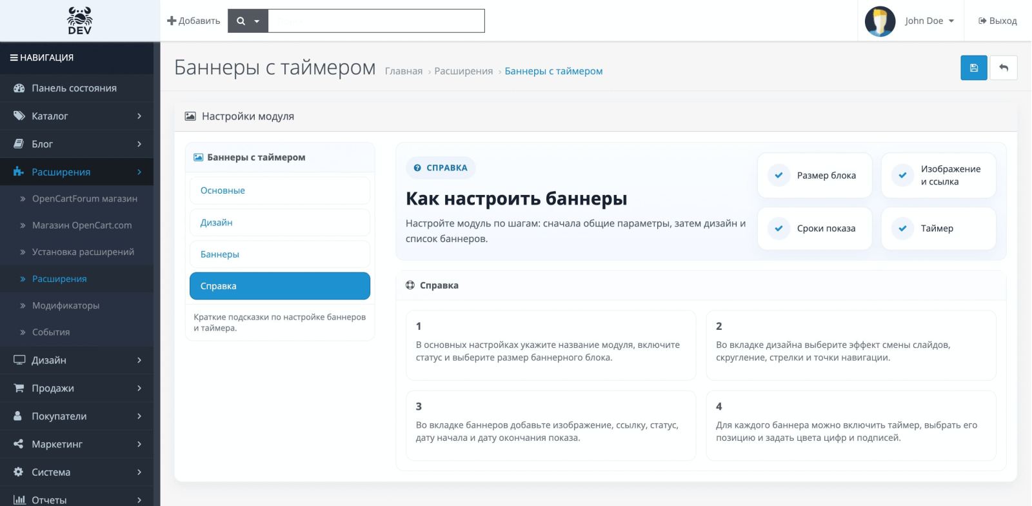Screen dimensions: 1032x506
Task: Open События submenu item
Action: tap(51, 332)
